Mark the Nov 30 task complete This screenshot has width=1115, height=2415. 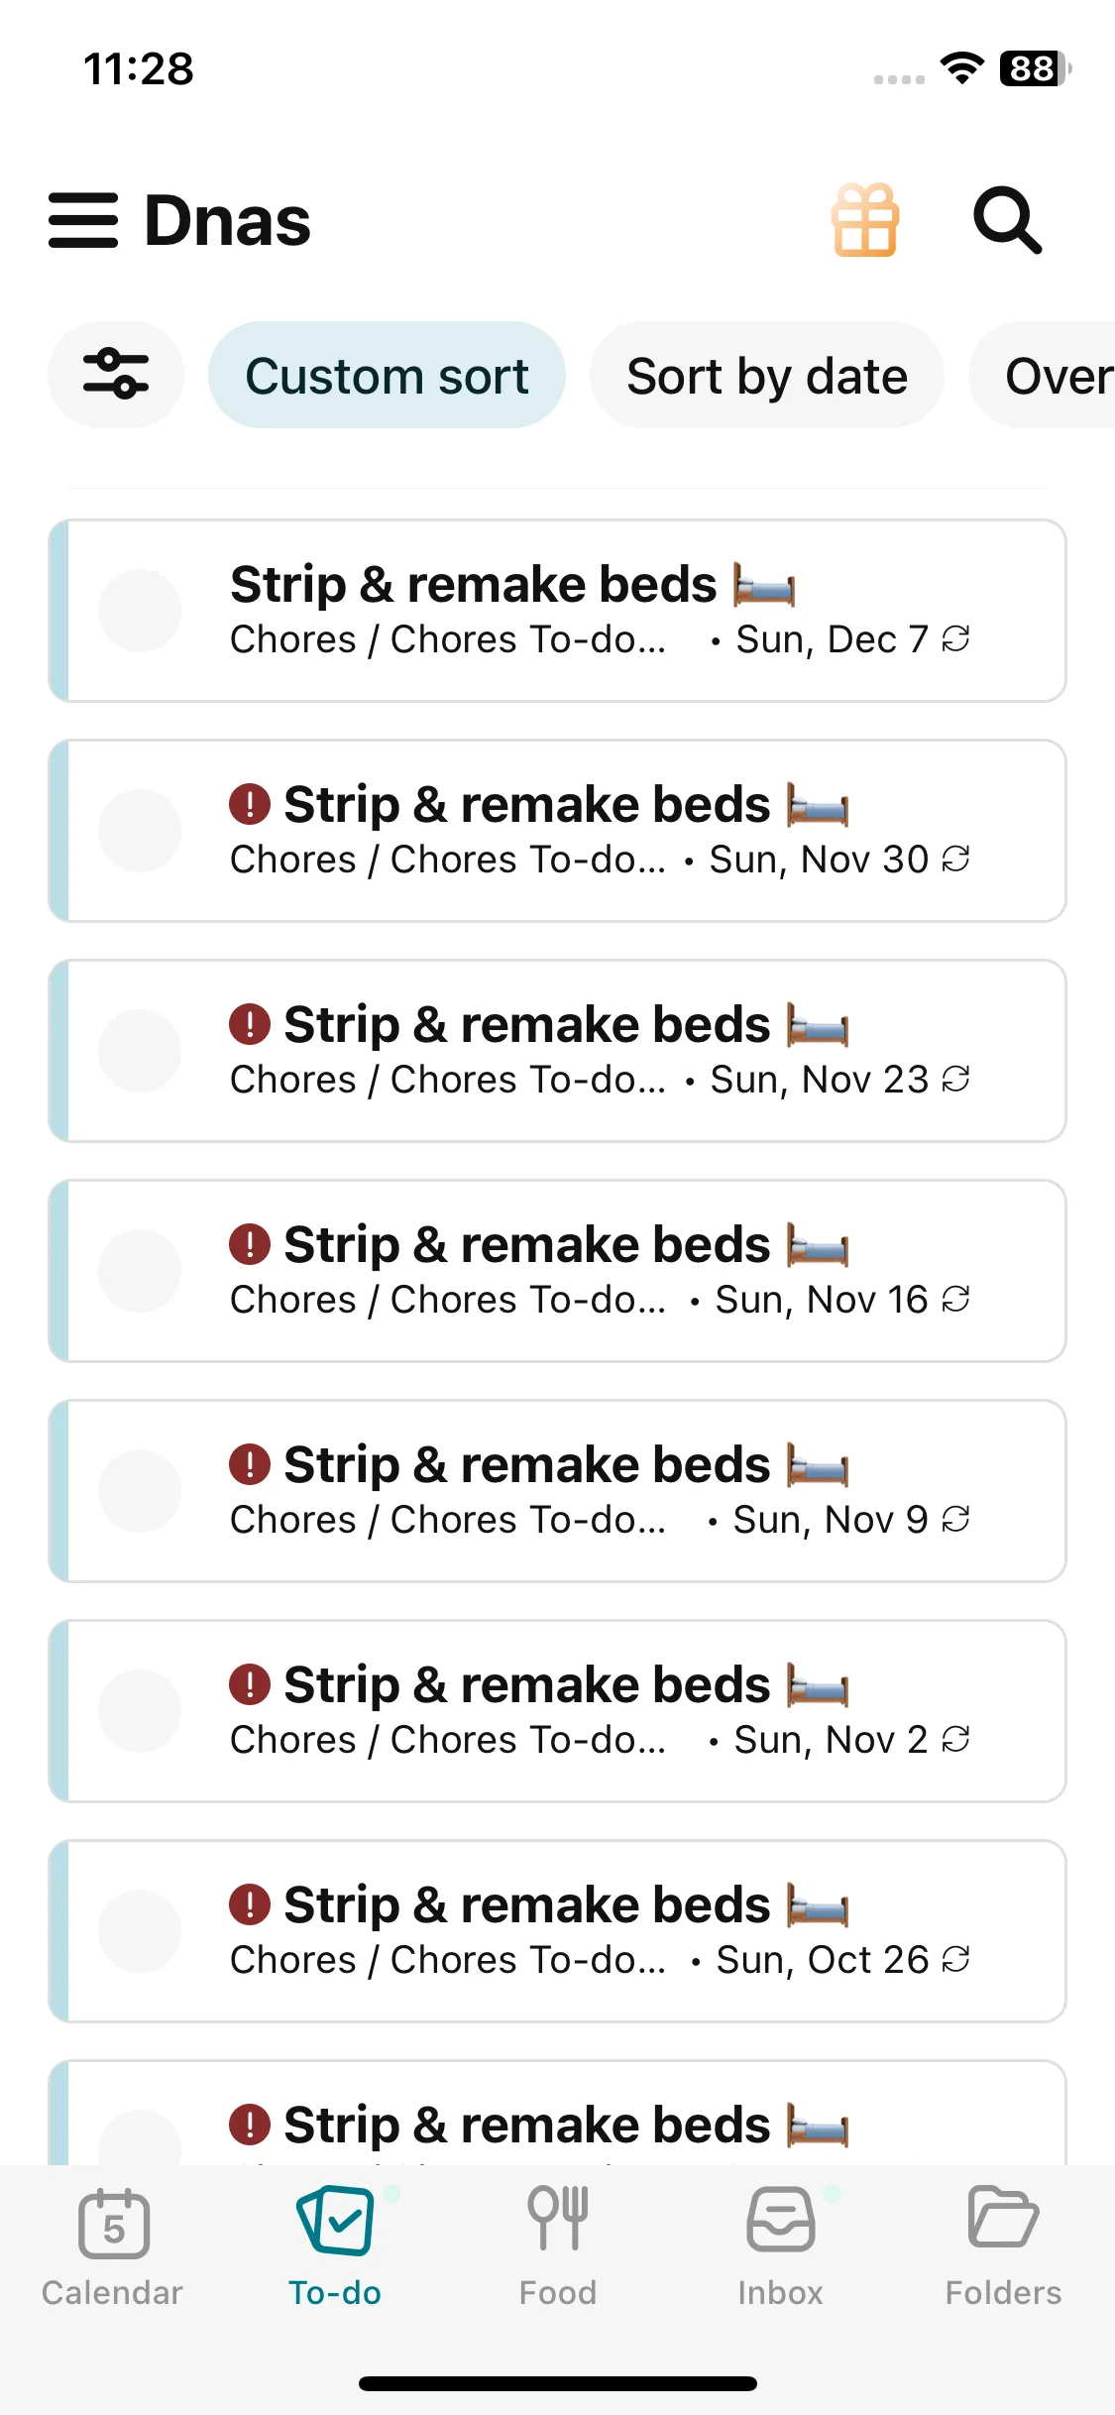[140, 831]
